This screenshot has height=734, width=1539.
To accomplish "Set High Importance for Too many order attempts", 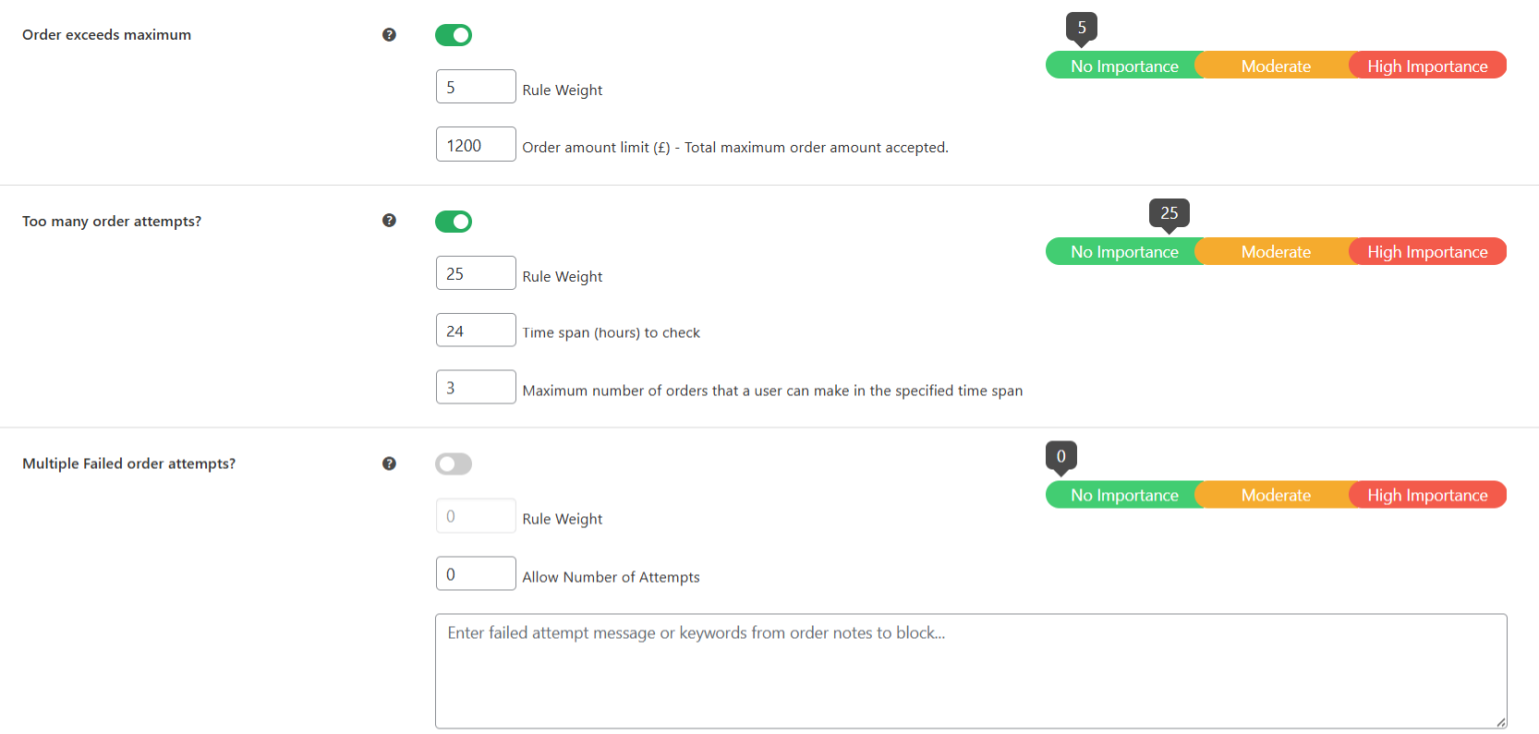I will pyautogui.click(x=1427, y=251).
